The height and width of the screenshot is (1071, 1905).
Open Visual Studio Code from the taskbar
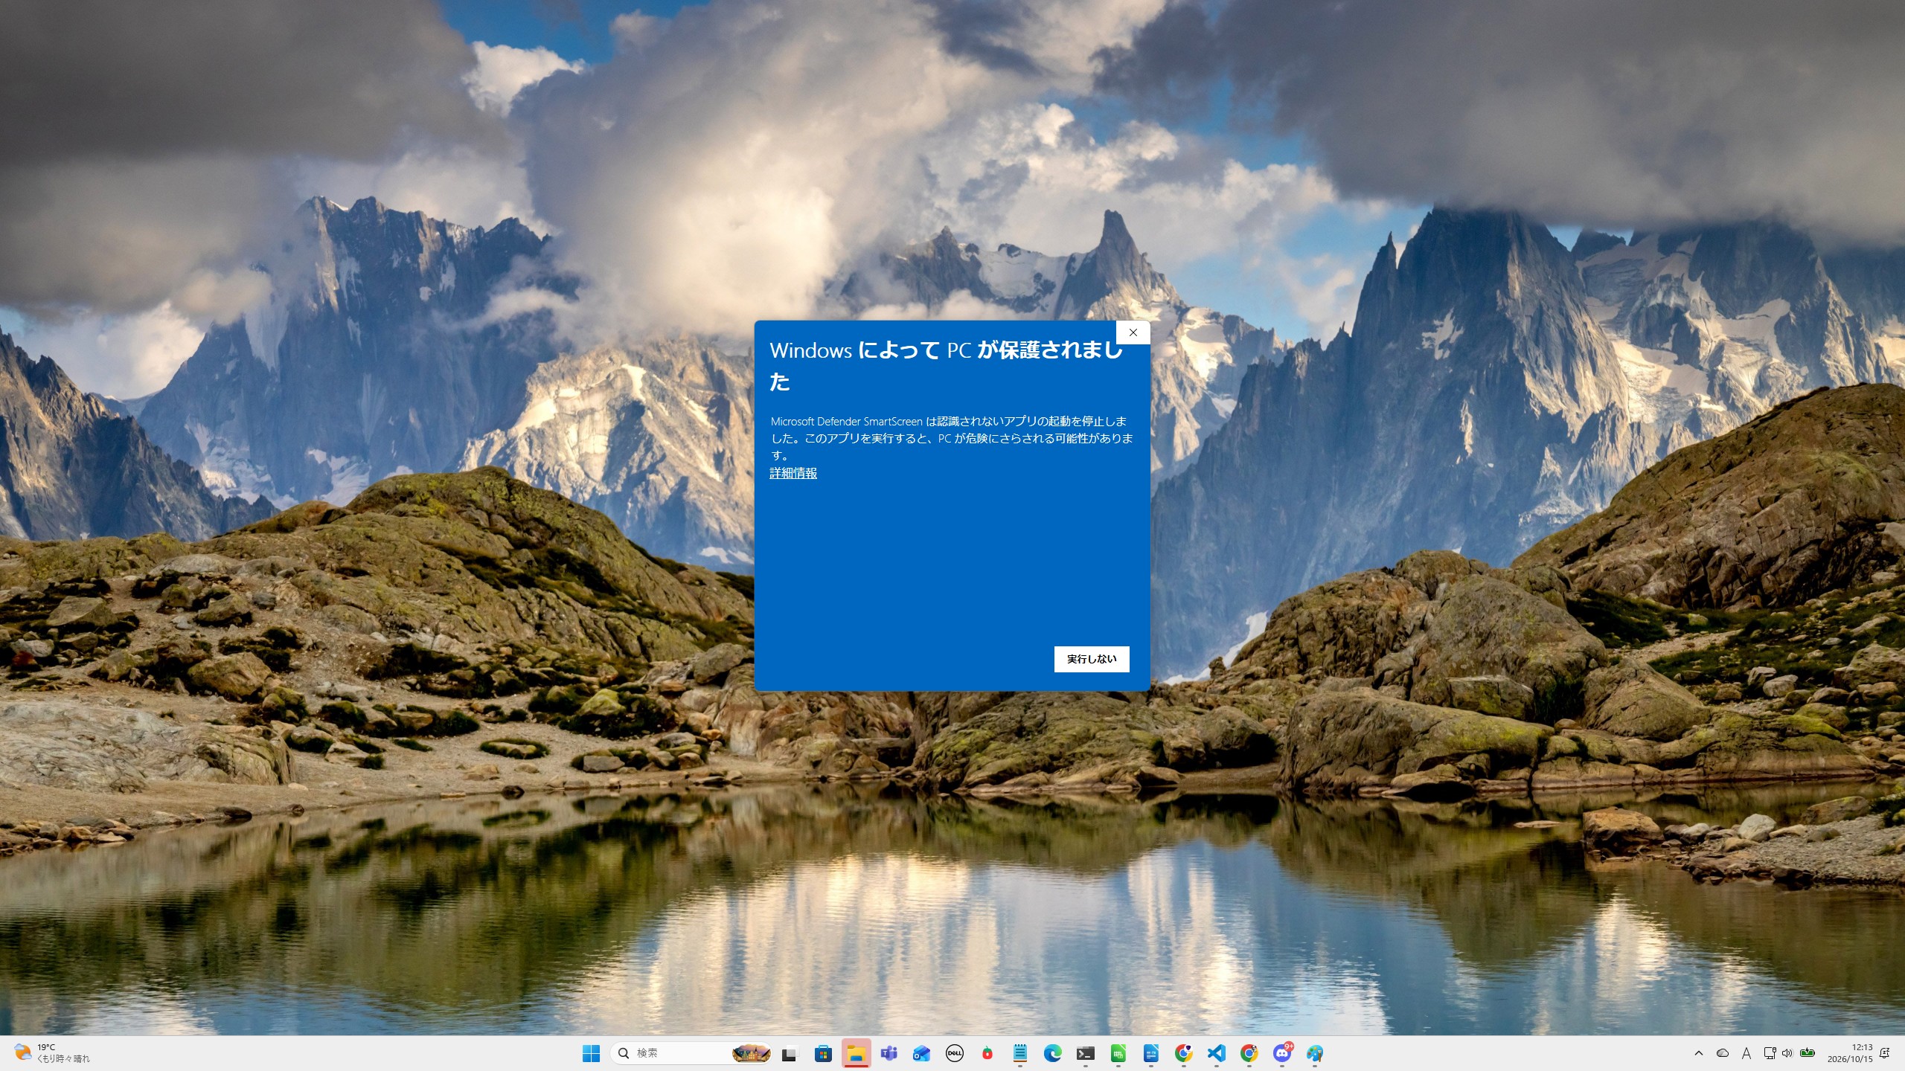pyautogui.click(x=1217, y=1053)
